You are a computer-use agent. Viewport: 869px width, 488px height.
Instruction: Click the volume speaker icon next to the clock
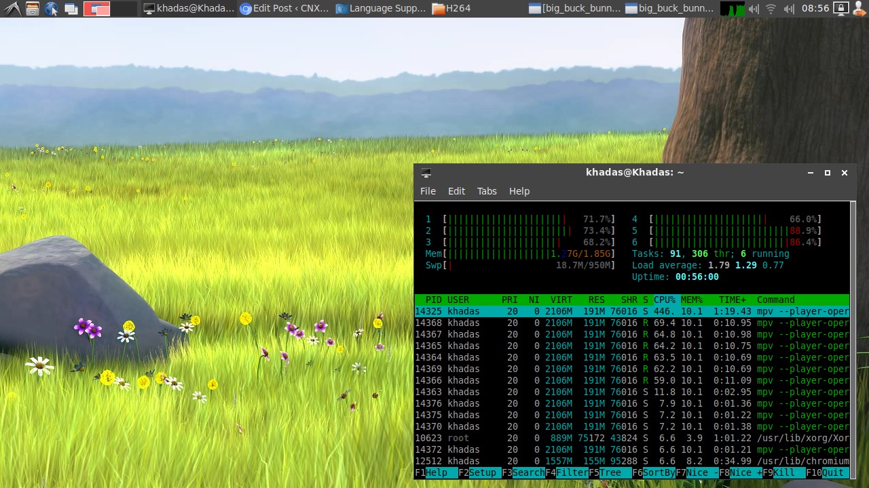tap(788, 9)
